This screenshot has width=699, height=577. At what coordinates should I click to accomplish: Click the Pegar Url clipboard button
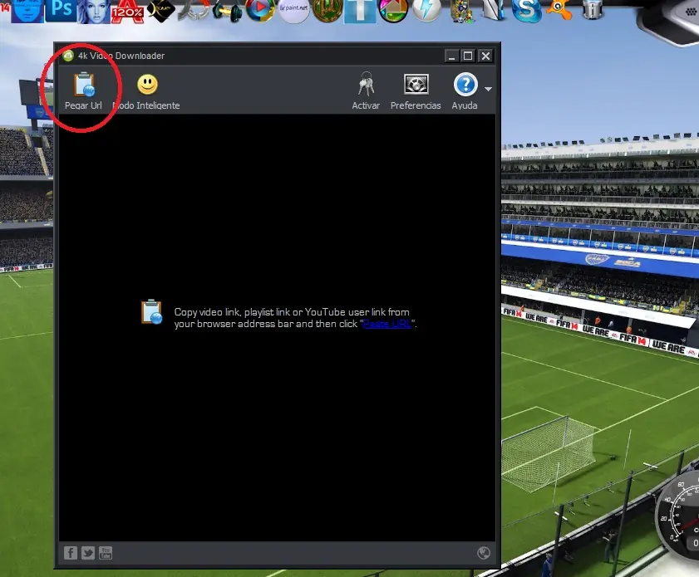click(83, 91)
